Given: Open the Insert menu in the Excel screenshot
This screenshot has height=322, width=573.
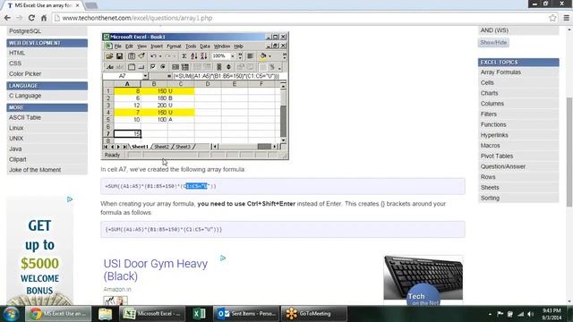Looking at the screenshot, I should pyautogui.click(x=157, y=47).
